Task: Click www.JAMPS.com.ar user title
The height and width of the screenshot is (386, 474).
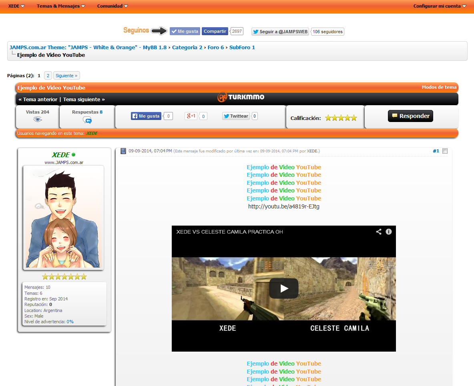Action: pyautogui.click(x=64, y=162)
